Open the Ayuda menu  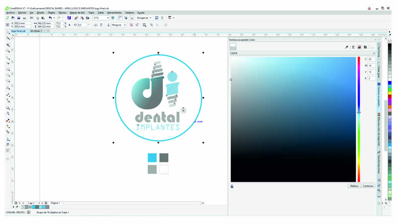point(141,13)
